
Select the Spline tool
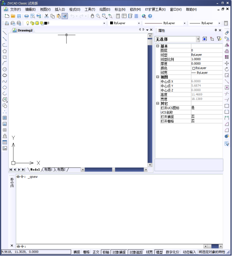[5, 81]
